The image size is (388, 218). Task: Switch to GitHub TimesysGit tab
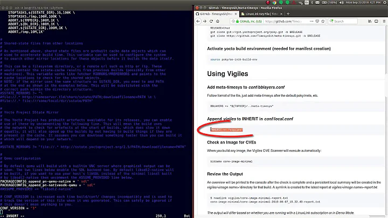(x=217, y=14)
